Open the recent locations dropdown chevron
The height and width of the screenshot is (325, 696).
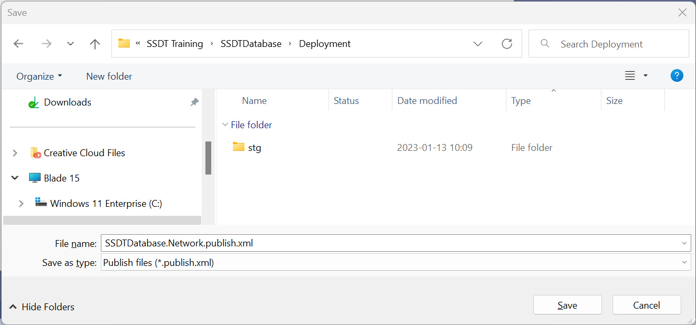pyautogui.click(x=71, y=44)
